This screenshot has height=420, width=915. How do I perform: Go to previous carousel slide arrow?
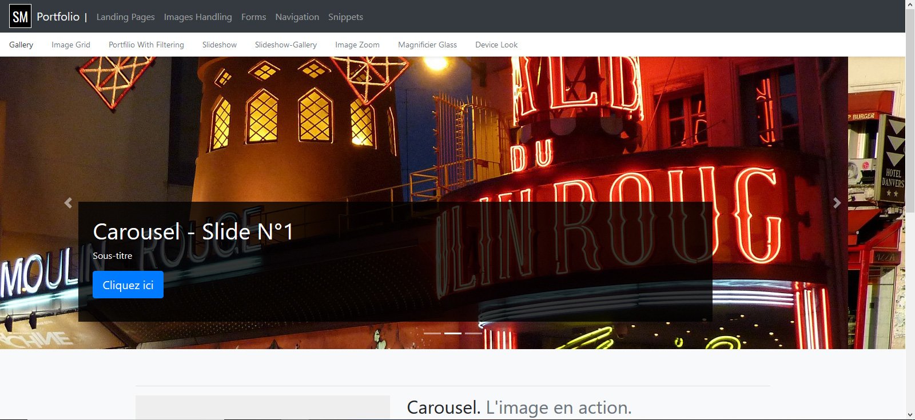[x=68, y=203]
